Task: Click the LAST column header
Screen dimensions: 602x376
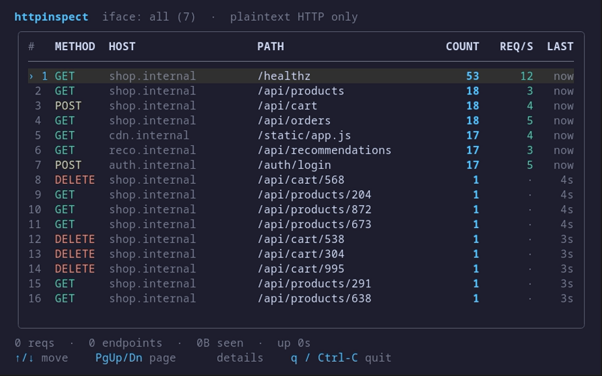Action: tap(560, 46)
